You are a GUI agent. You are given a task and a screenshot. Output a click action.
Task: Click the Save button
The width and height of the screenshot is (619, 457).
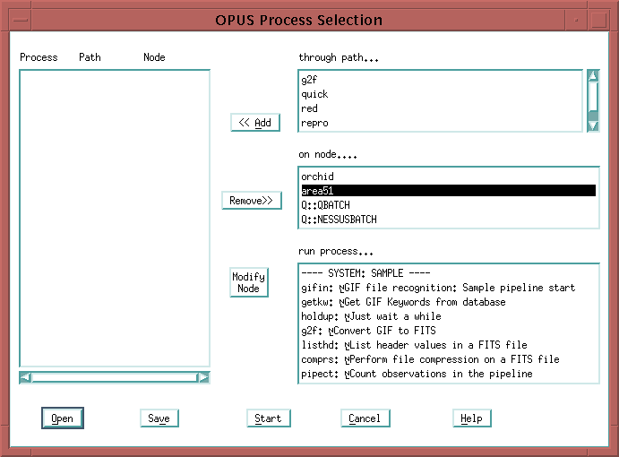159,418
